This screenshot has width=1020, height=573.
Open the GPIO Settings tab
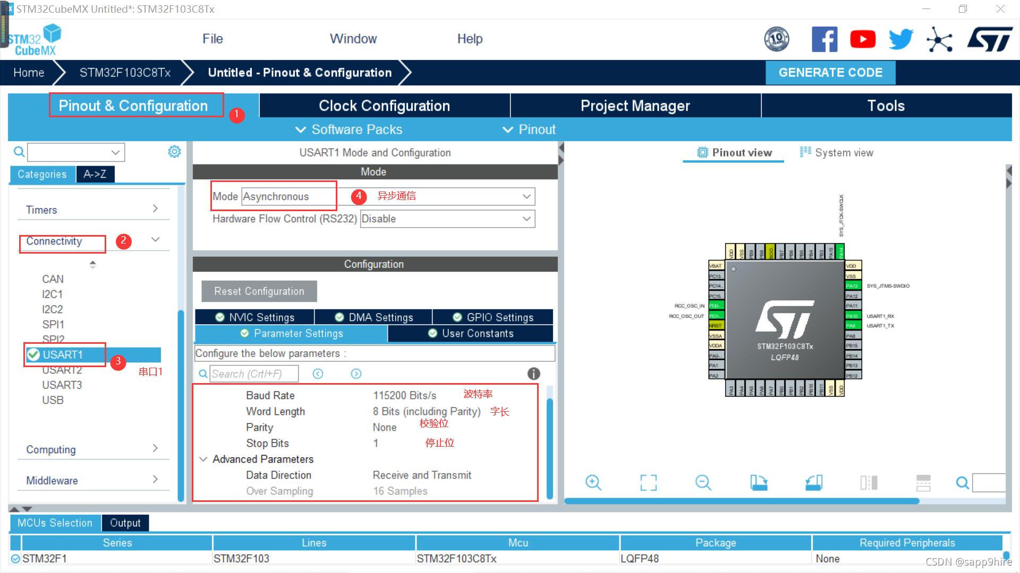493,317
